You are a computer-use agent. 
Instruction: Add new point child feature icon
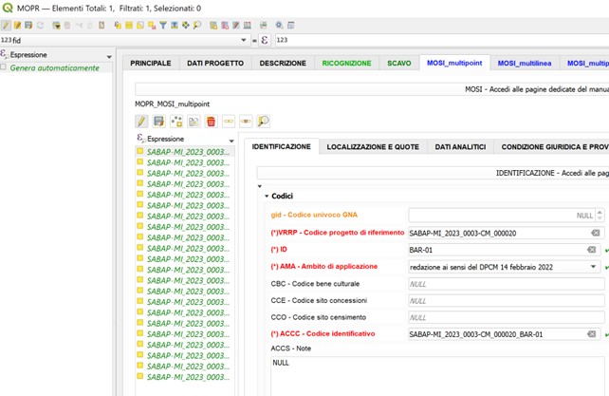pyautogui.click(x=176, y=122)
